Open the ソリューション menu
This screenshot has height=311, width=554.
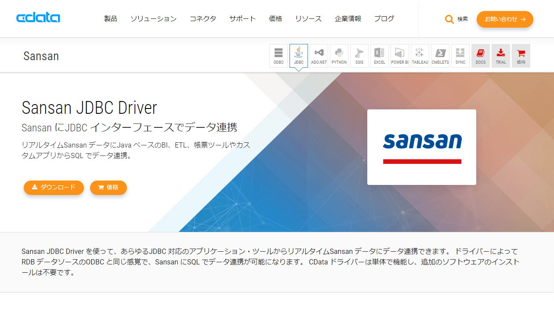[x=153, y=18]
